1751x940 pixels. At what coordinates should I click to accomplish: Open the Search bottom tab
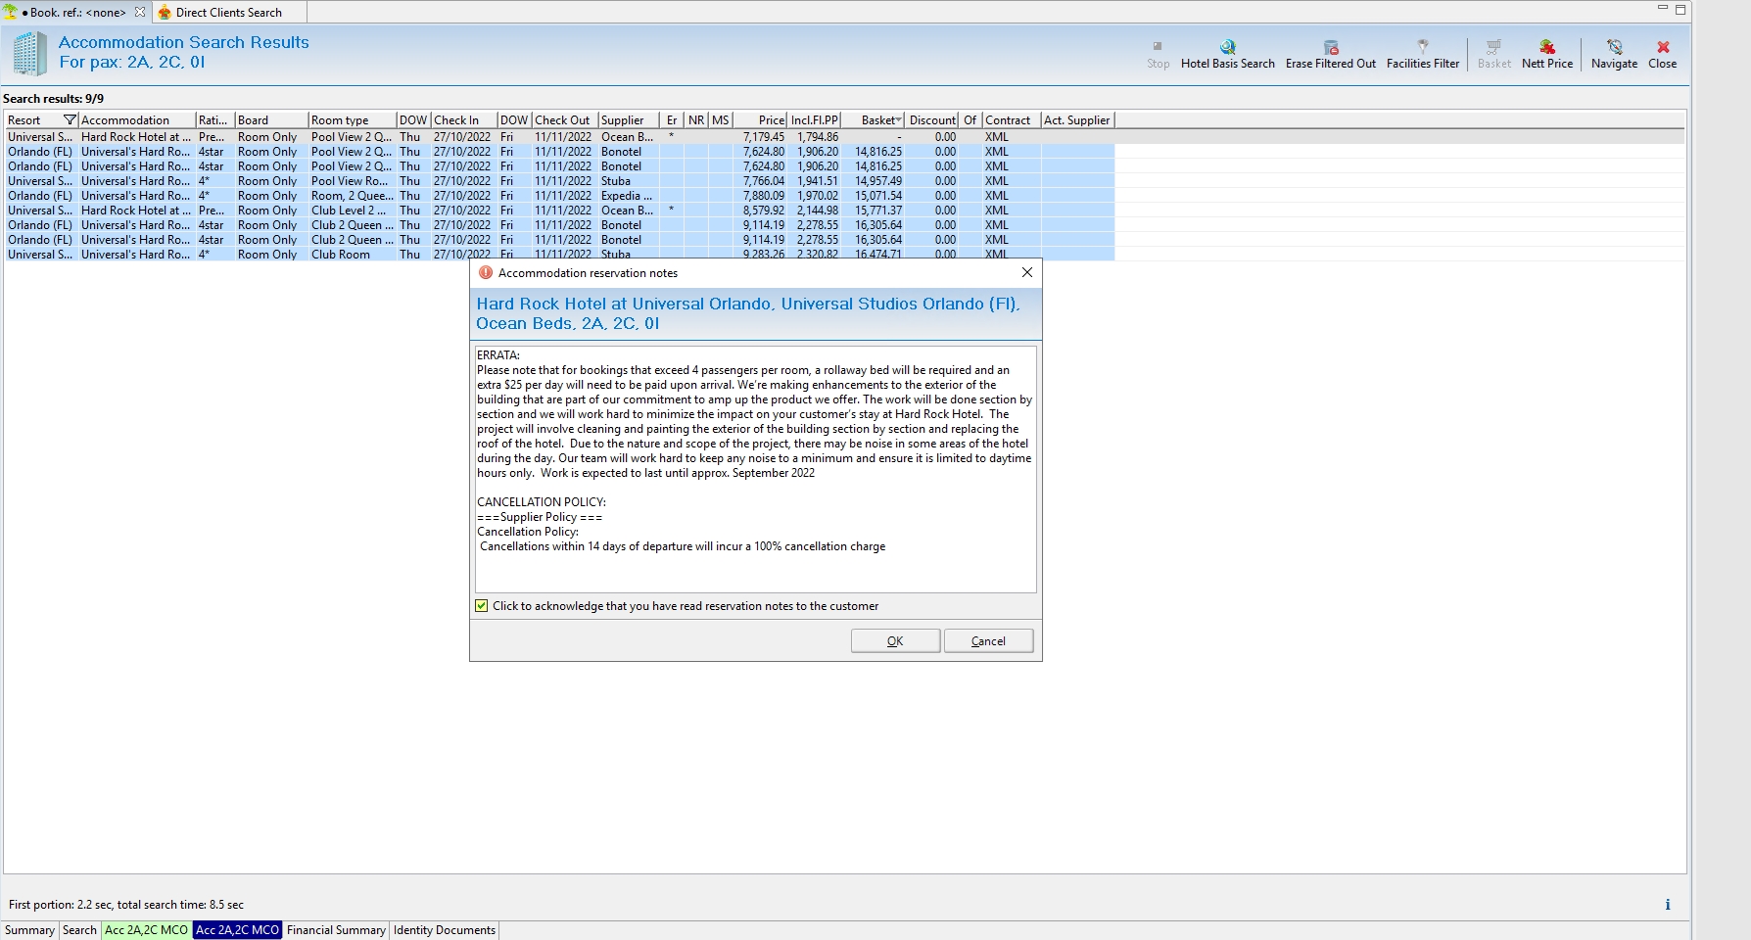pyautogui.click(x=79, y=930)
